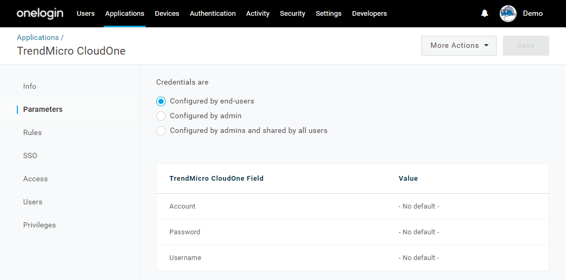This screenshot has height=280, width=566.
Task: Follow the Applications breadcrumb link
Action: coord(37,37)
